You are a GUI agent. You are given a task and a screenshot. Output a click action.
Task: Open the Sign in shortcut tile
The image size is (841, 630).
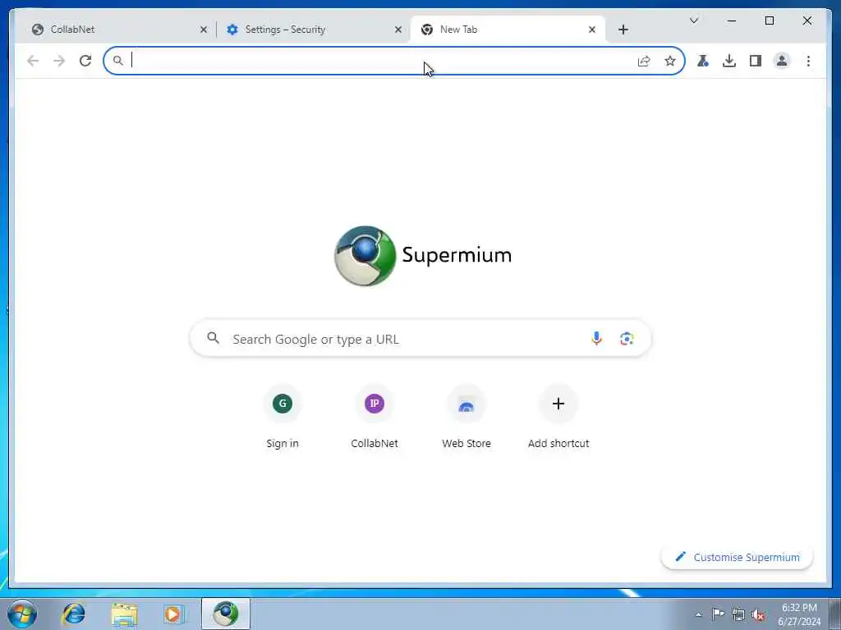tap(283, 416)
